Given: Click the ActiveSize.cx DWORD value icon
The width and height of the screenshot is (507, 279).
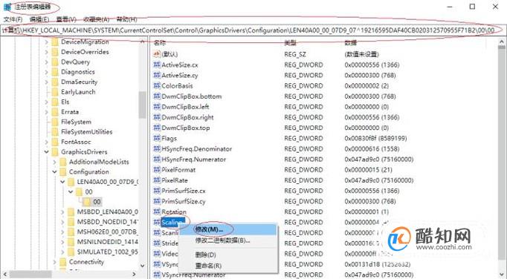Looking at the screenshot, I should [157, 65].
